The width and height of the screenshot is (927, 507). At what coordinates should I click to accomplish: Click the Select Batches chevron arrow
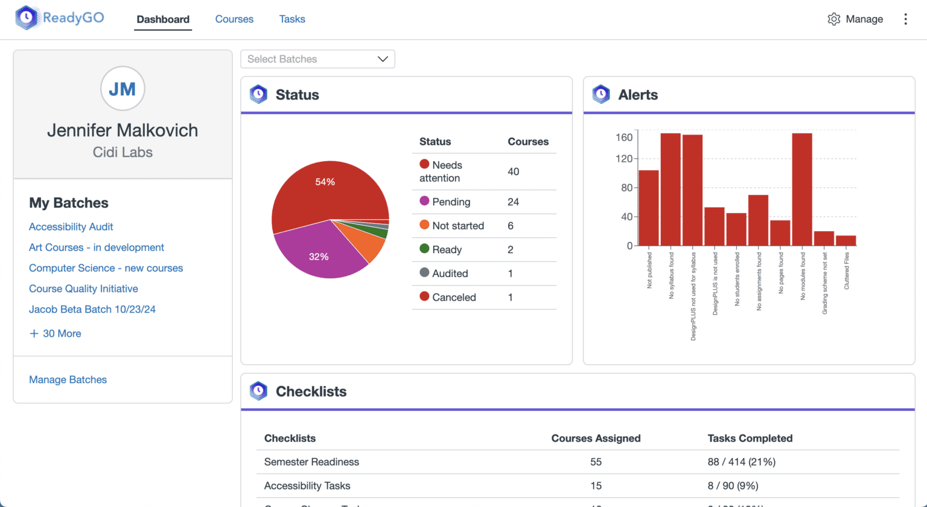(382, 59)
